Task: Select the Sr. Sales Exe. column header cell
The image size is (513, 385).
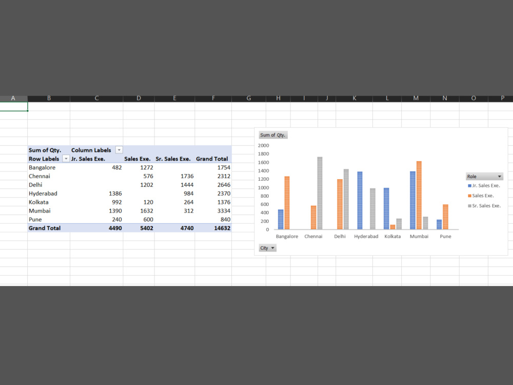Action: point(174,159)
